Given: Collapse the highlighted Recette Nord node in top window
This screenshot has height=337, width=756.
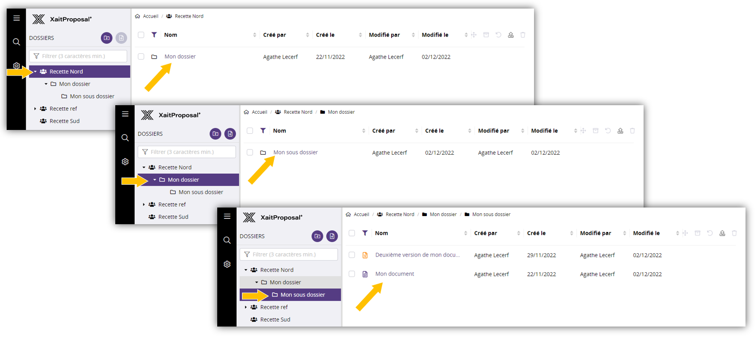Looking at the screenshot, I should [x=35, y=72].
